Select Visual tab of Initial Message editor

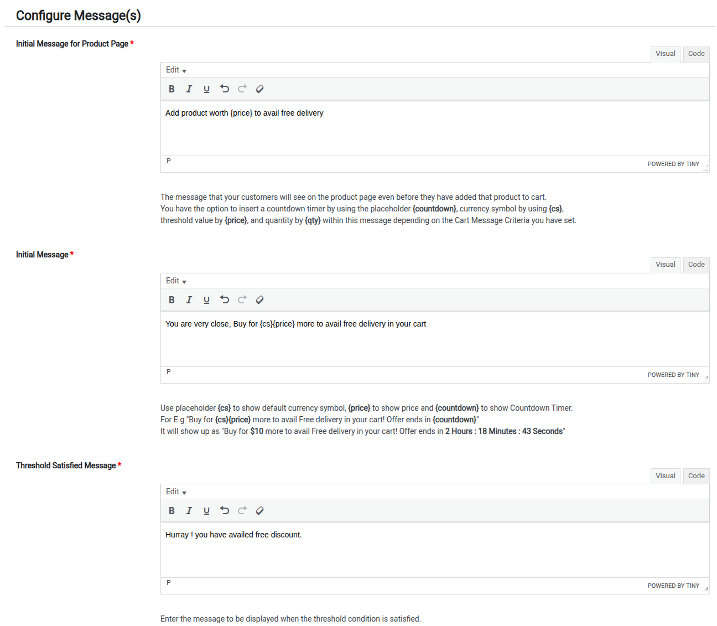665,265
